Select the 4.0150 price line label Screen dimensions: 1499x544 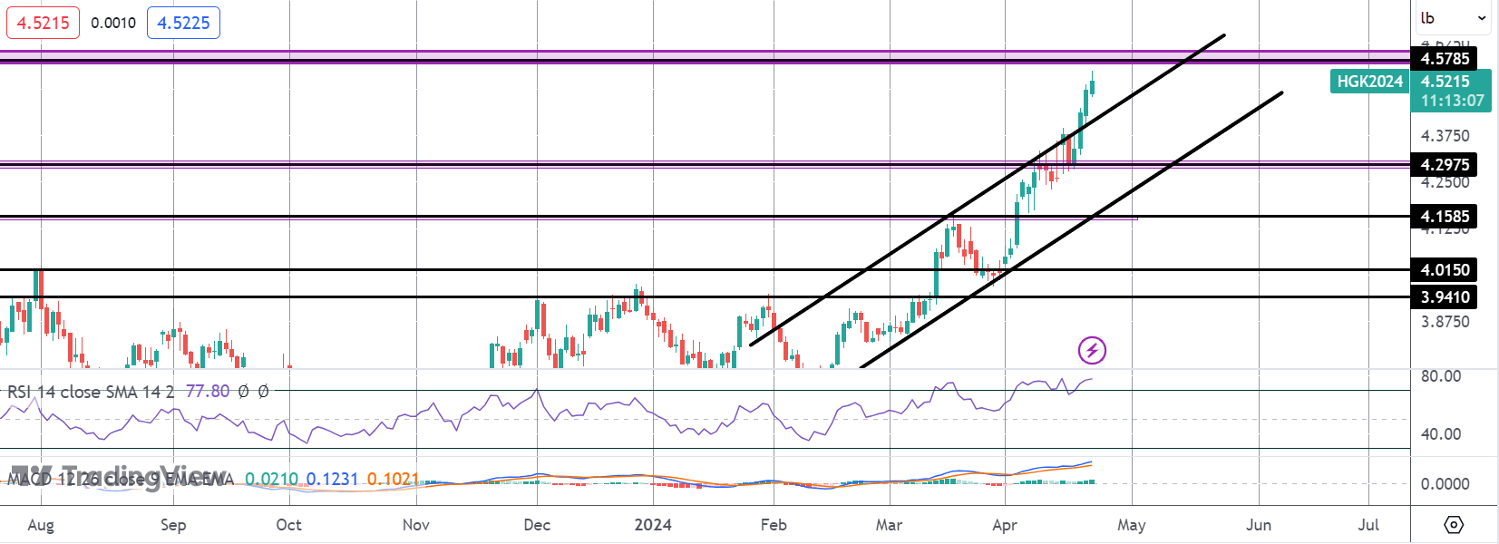[1445, 270]
